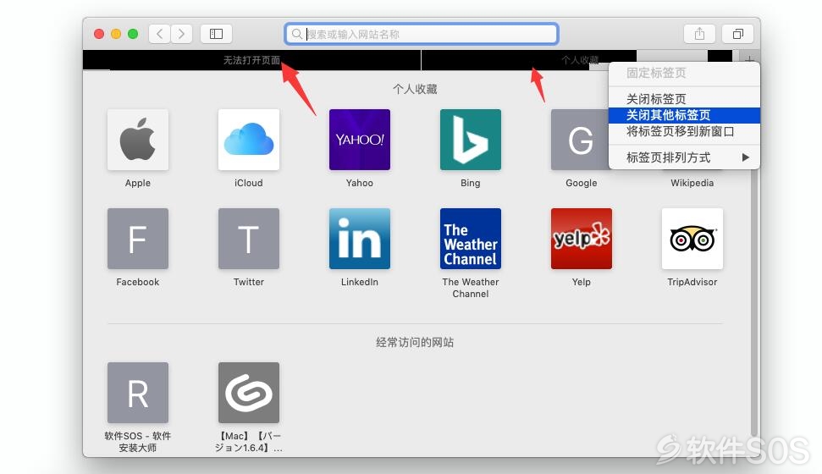Viewport: 822px width, 474px height.
Task: Click the LinkedIn label text
Action: click(360, 282)
